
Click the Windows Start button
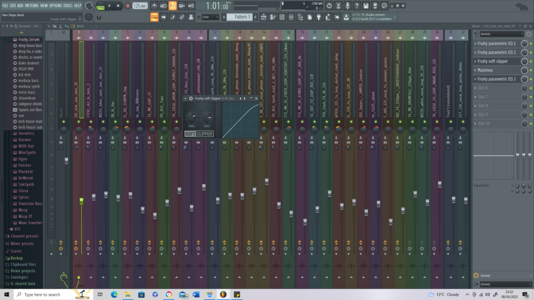[6, 295]
